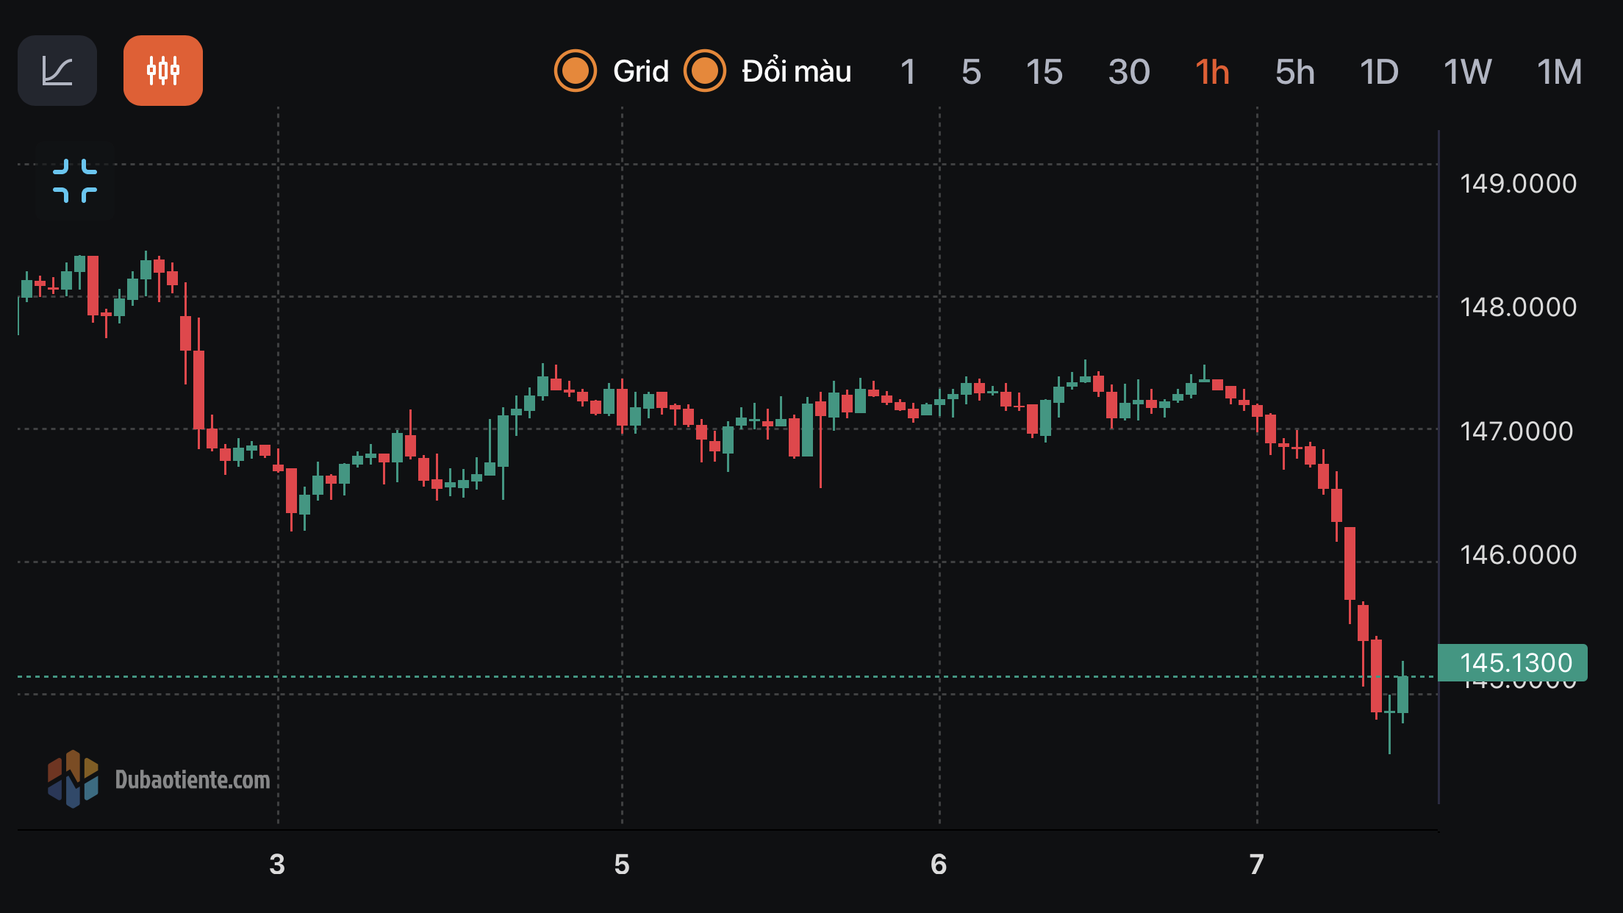Click the current price label 145.1300
The image size is (1623, 913).
[1513, 663]
